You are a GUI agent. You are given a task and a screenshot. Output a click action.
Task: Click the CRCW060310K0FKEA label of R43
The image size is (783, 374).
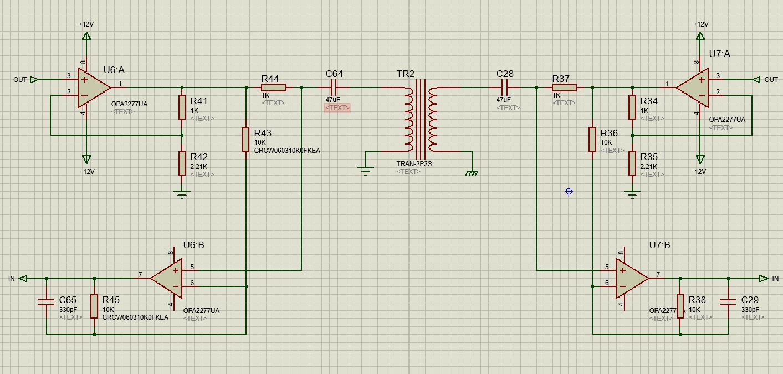[x=286, y=151]
